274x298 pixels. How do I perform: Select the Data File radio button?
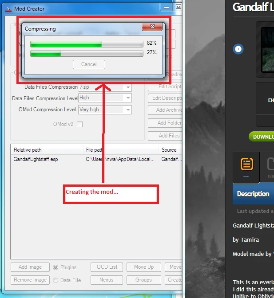(56, 280)
